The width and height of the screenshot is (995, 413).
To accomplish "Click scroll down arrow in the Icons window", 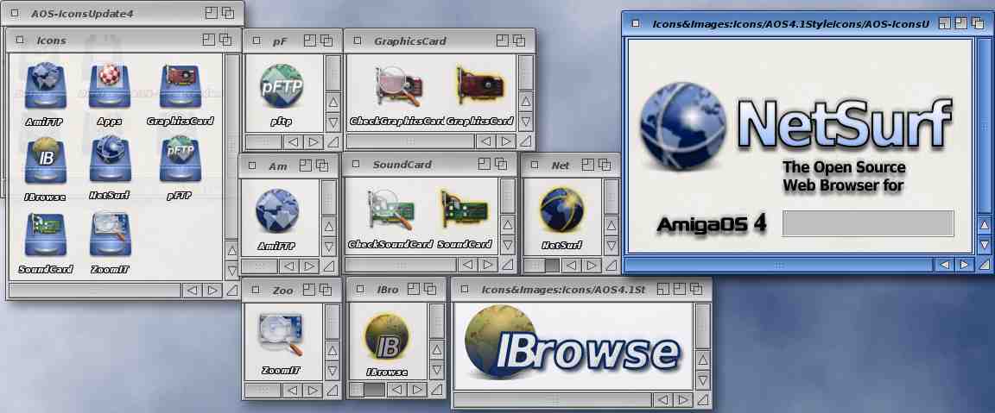I will tap(231, 270).
